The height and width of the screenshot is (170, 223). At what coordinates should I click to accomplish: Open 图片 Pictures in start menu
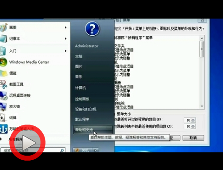79,66
